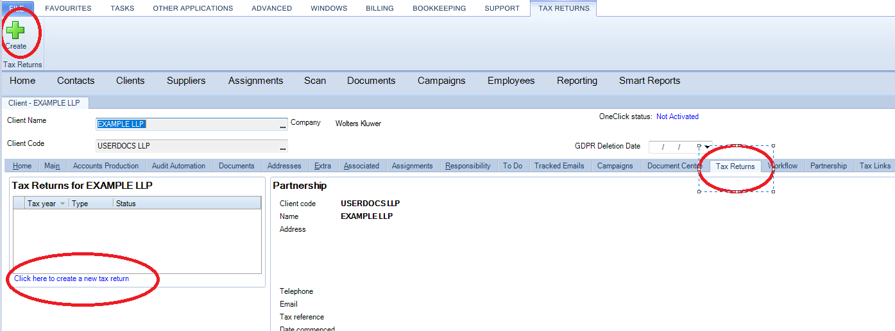Open the FAVOURITES ribbon tab
Image resolution: width=895 pixels, height=331 pixels.
click(68, 8)
